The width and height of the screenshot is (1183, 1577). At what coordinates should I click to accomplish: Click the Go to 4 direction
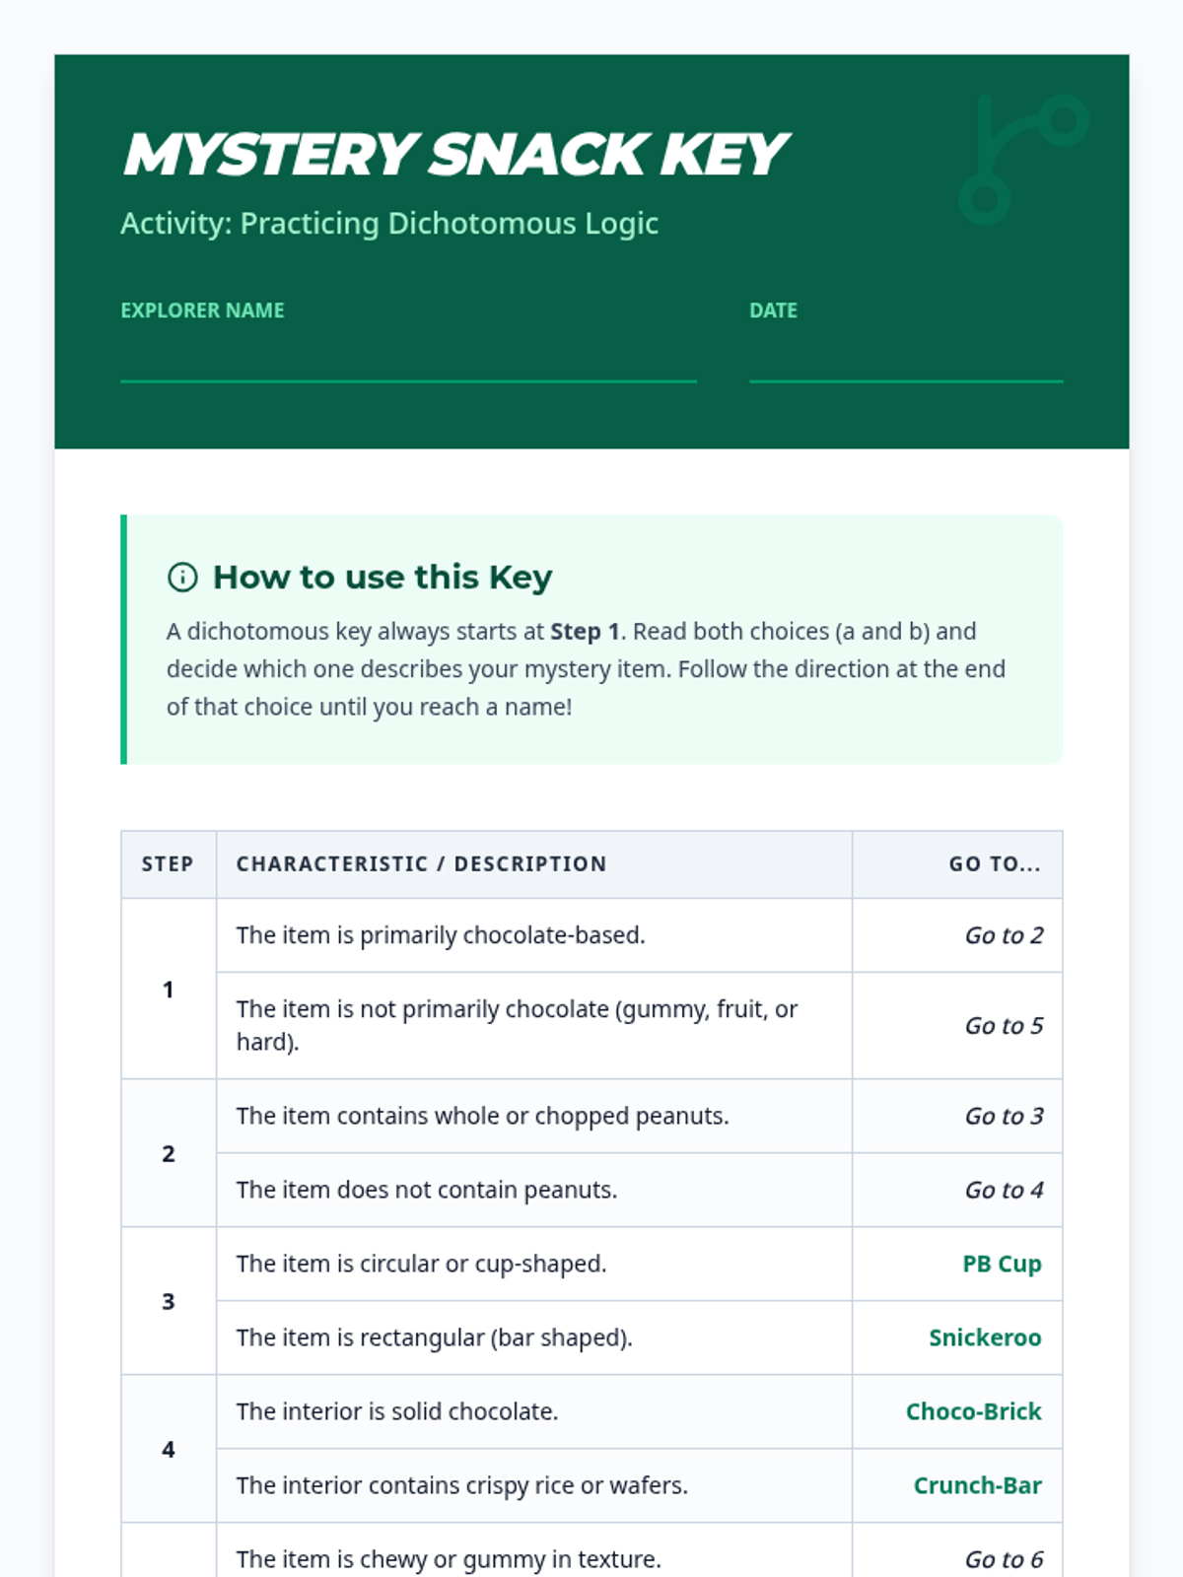click(x=1004, y=1190)
